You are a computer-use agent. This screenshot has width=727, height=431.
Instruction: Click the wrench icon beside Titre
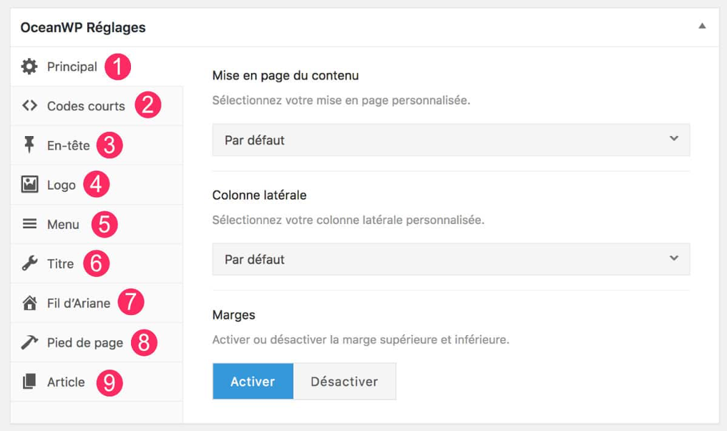pyautogui.click(x=29, y=263)
